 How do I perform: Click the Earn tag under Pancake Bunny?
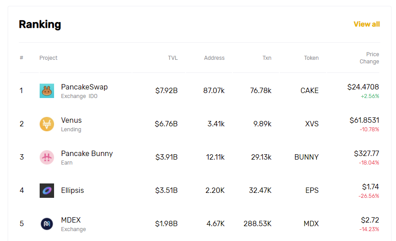67,163
